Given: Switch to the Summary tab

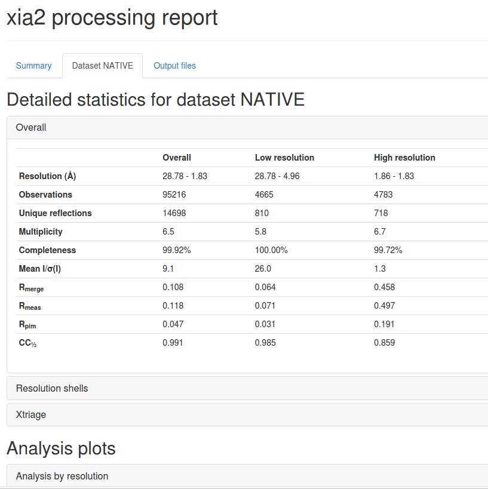Looking at the screenshot, I should (x=33, y=66).
